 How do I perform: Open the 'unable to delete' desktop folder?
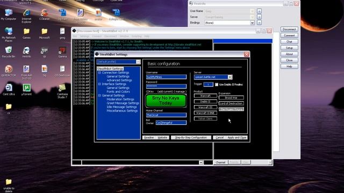coord(9,185)
